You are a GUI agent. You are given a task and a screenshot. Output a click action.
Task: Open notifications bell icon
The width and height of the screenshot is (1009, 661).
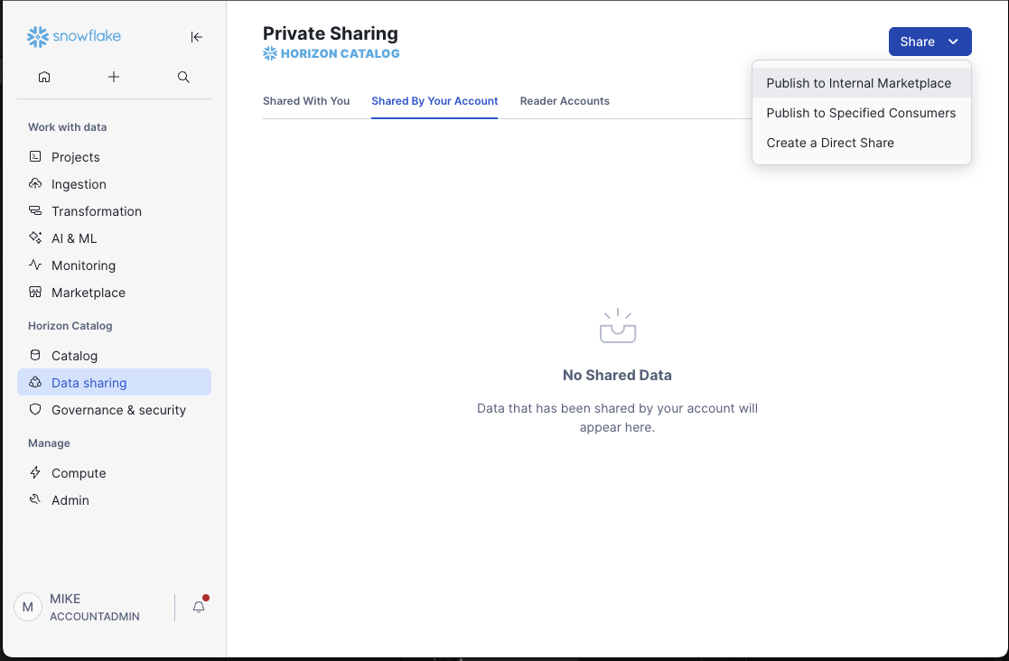click(x=199, y=606)
